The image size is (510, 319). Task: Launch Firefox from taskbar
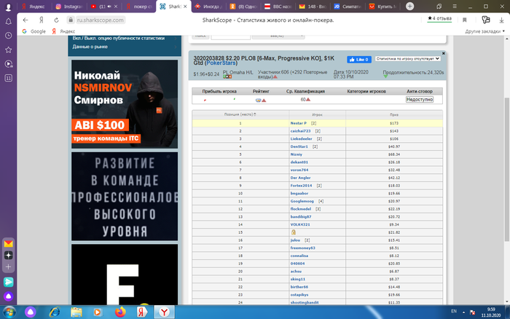click(x=120, y=312)
